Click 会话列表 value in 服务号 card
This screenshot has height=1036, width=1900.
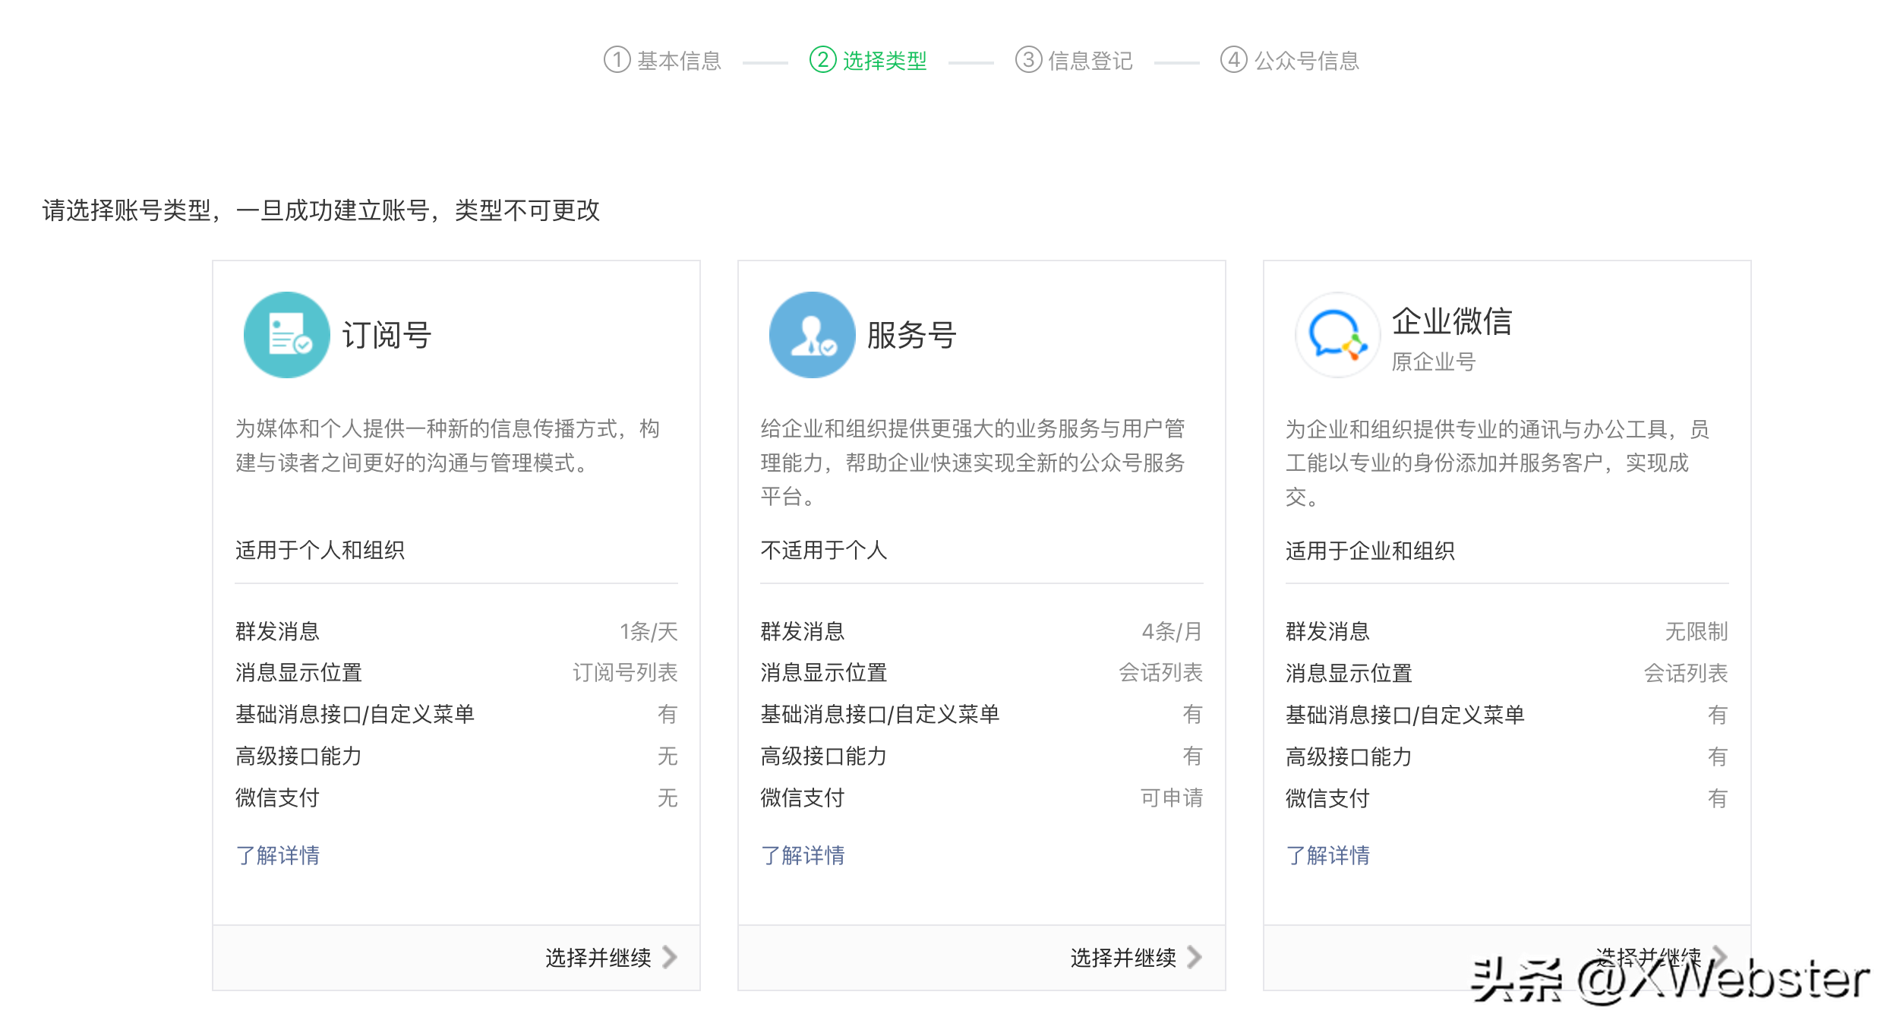[1161, 672]
